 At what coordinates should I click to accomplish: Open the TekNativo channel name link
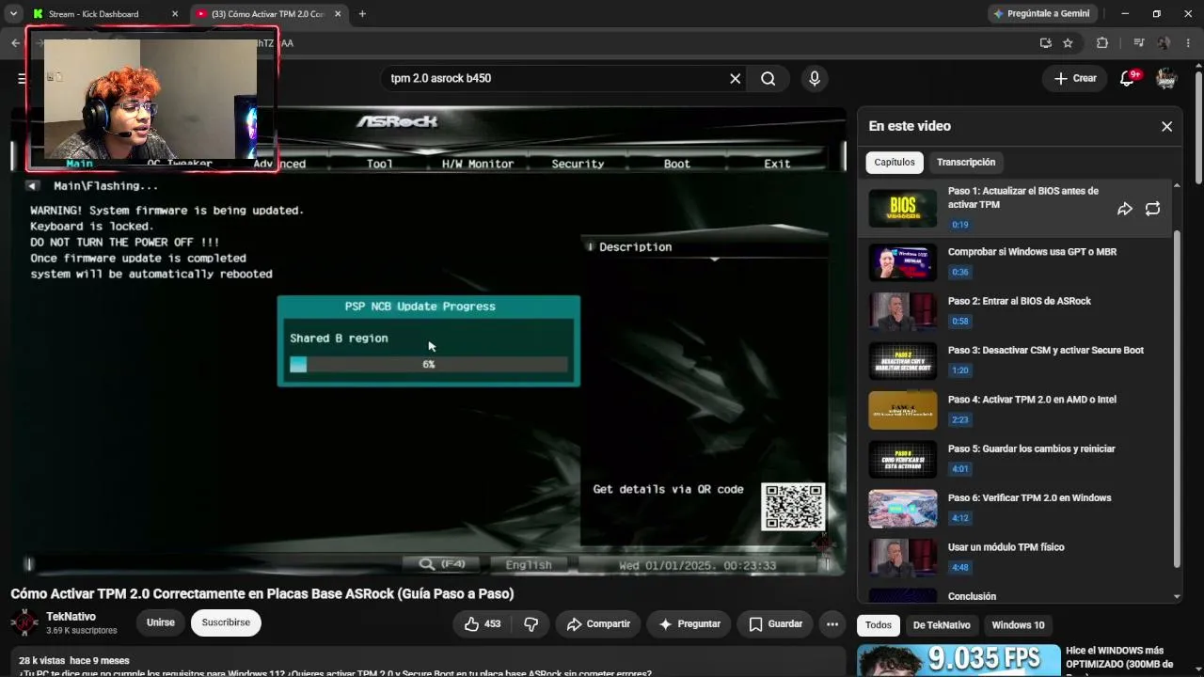[71, 617]
